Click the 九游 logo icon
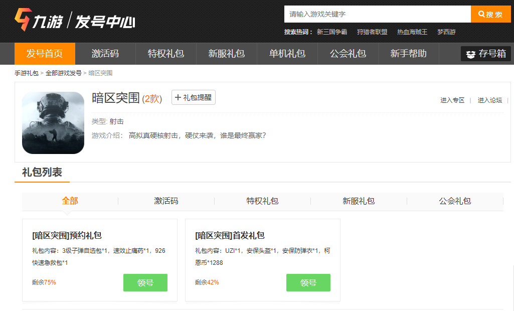 tap(24, 20)
